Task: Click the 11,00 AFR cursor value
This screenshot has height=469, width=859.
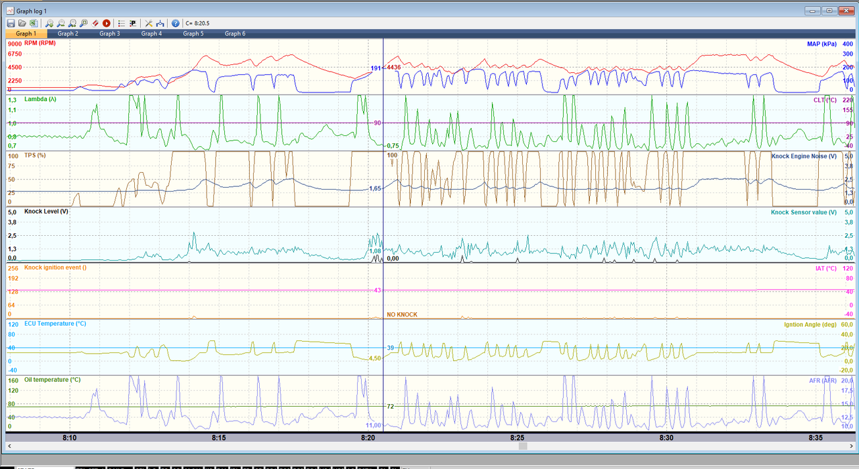Action: tap(374, 425)
